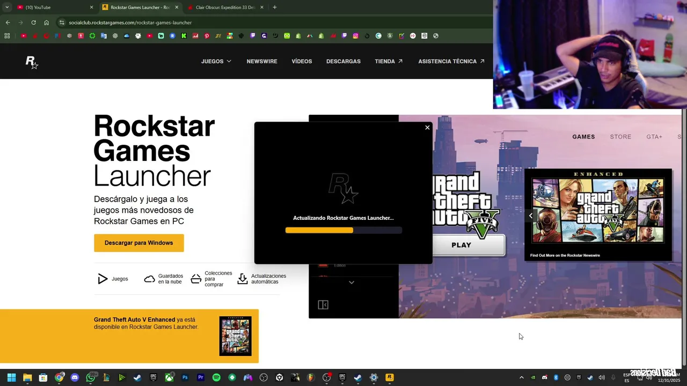Open the Duolingo bookmark
Image resolution: width=687 pixels, height=386 pixels.
click(x=287, y=36)
